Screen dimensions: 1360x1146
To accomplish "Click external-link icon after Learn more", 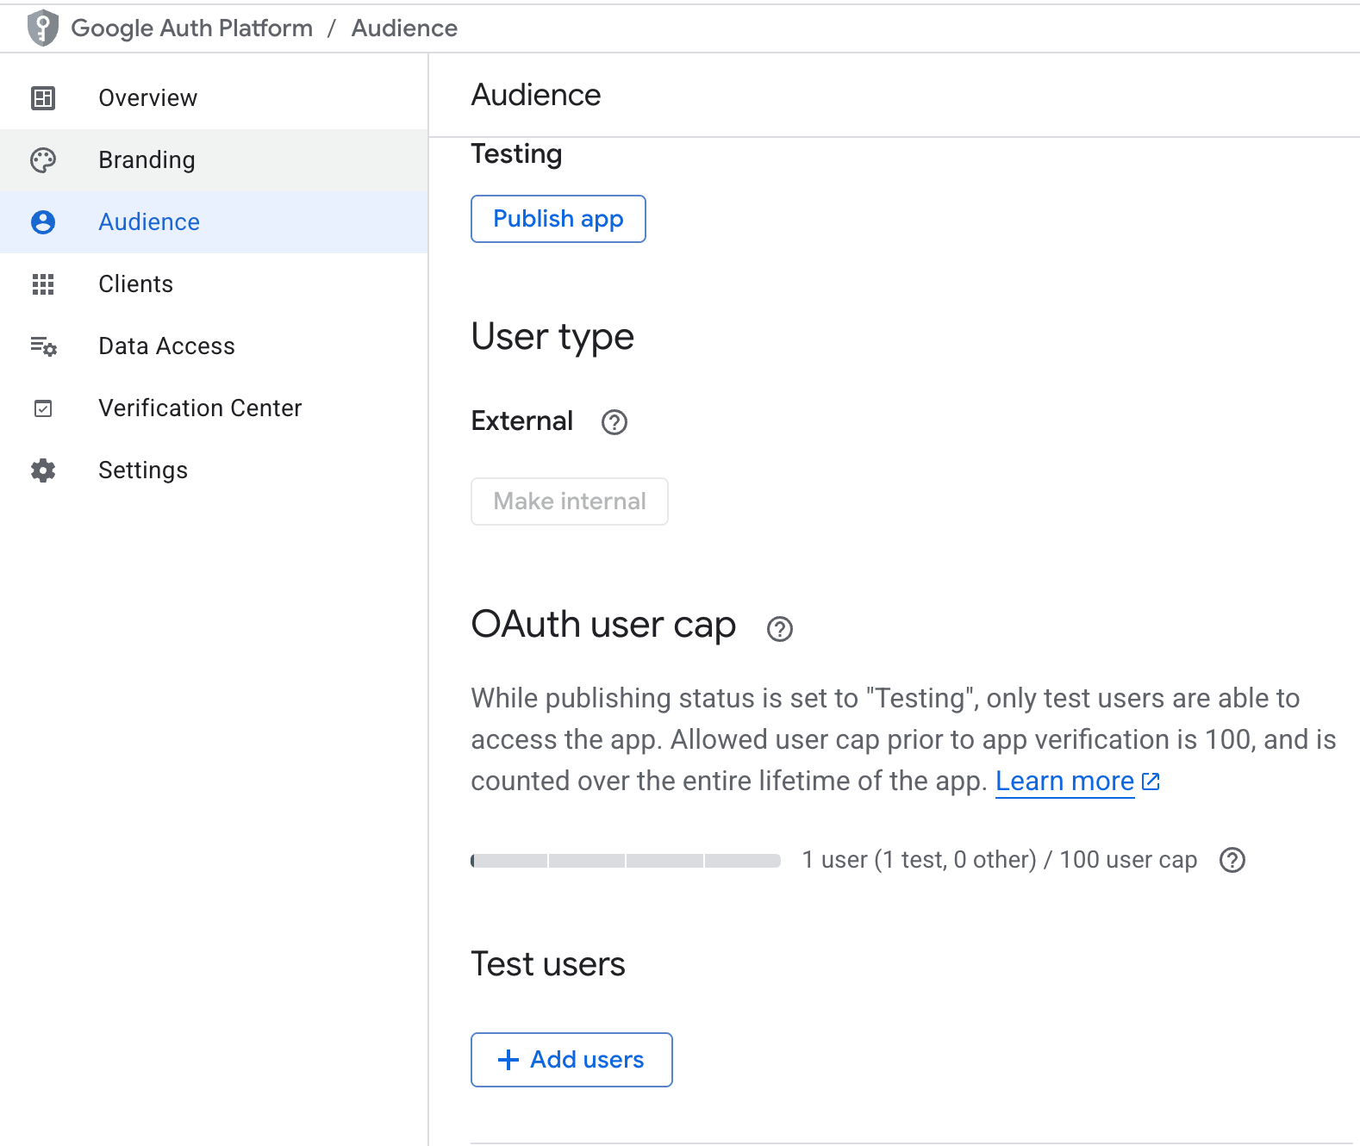I will click(x=1151, y=782).
